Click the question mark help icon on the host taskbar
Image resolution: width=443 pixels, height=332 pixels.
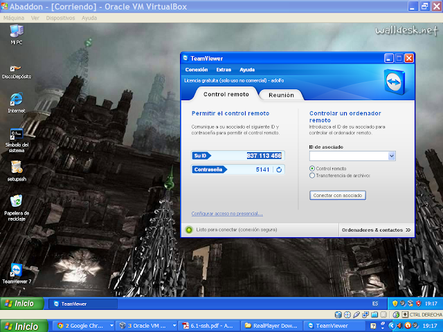[373, 326]
